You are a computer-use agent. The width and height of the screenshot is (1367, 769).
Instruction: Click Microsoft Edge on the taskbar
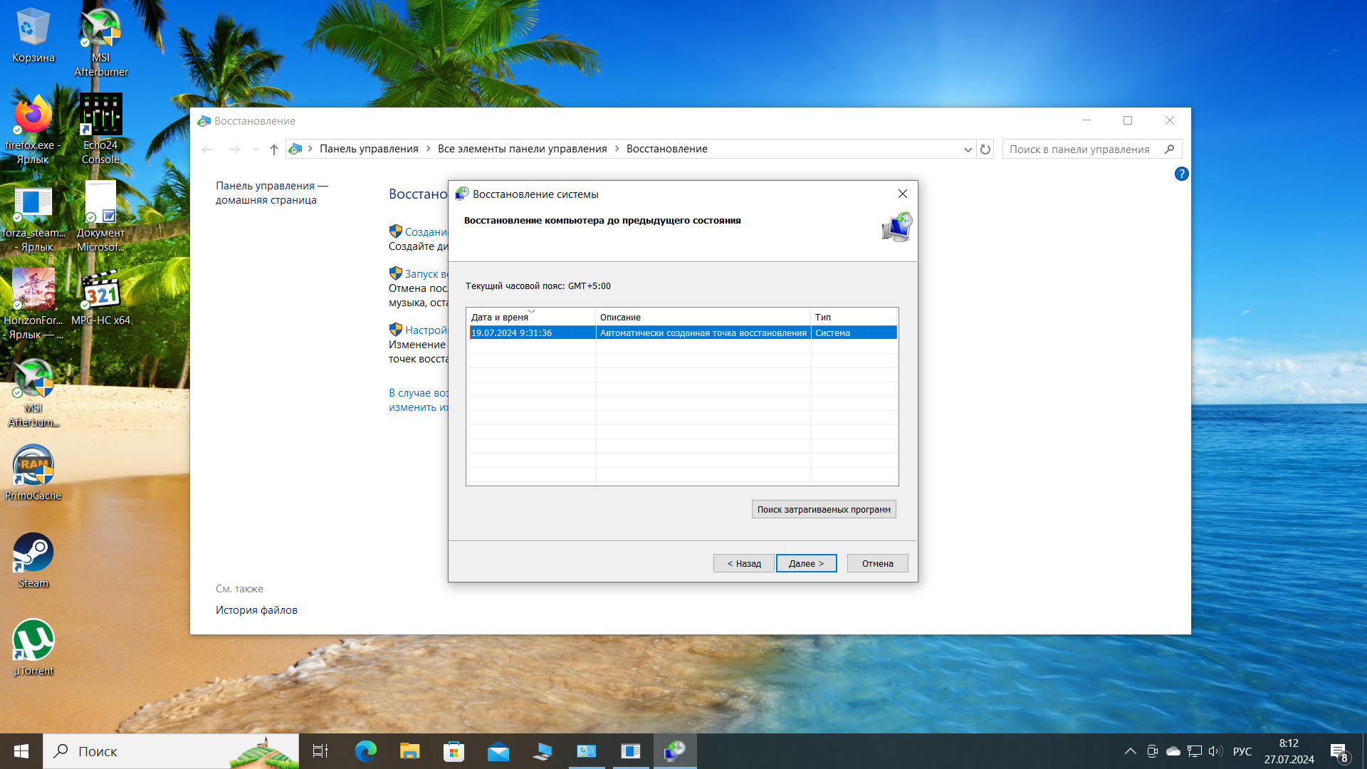[x=366, y=751]
